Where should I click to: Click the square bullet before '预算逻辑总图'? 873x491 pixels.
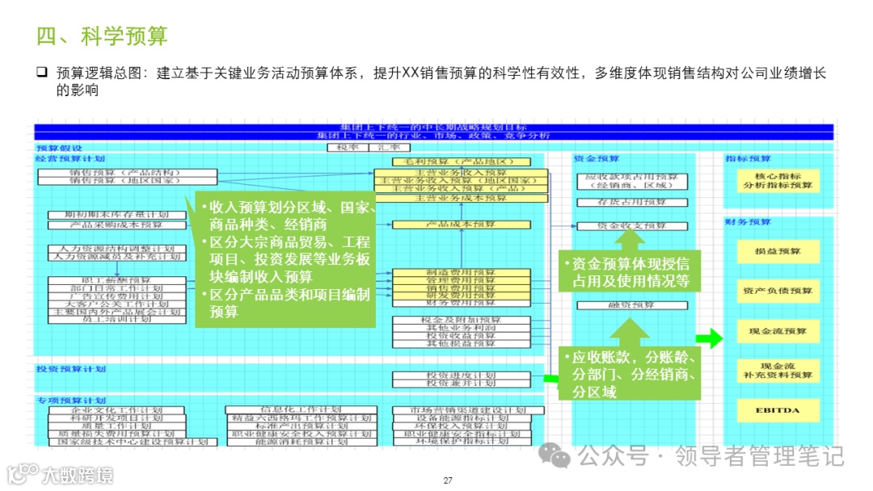(42, 72)
